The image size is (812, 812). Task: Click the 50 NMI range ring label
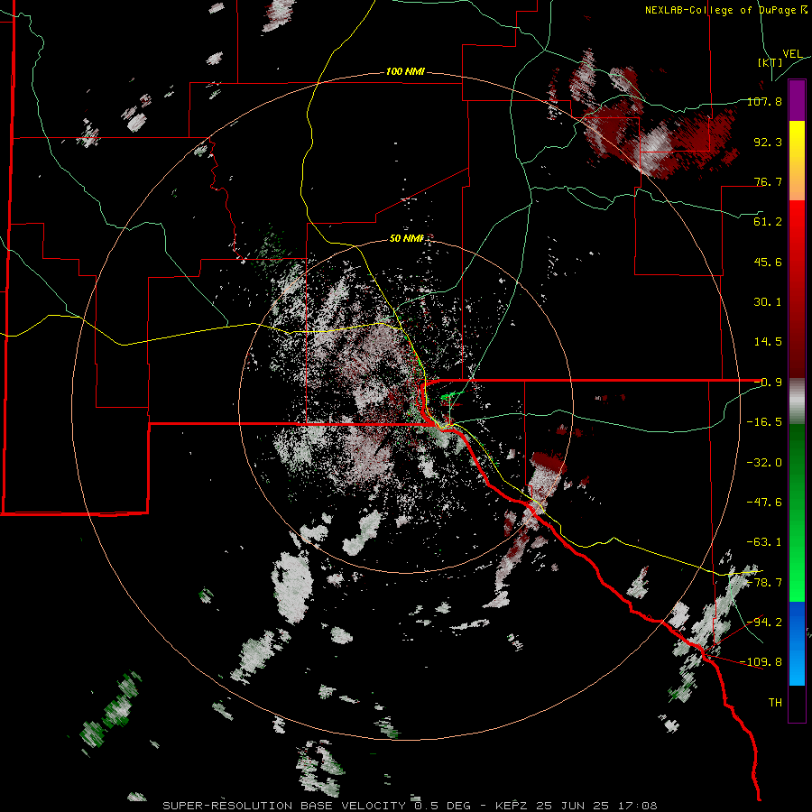point(407,238)
